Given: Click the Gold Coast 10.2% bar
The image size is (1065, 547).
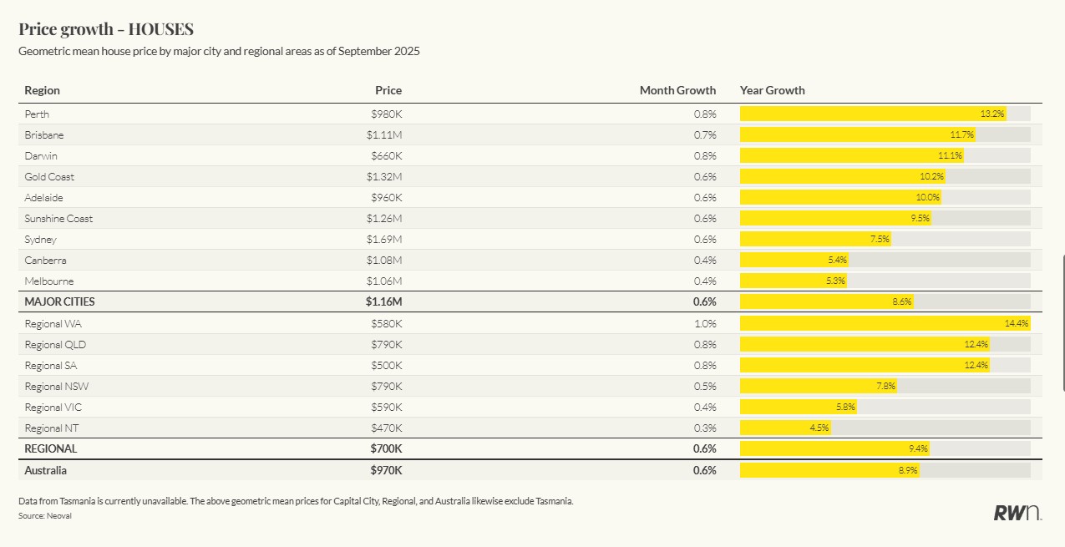Looking at the screenshot, I should pyautogui.click(x=842, y=176).
